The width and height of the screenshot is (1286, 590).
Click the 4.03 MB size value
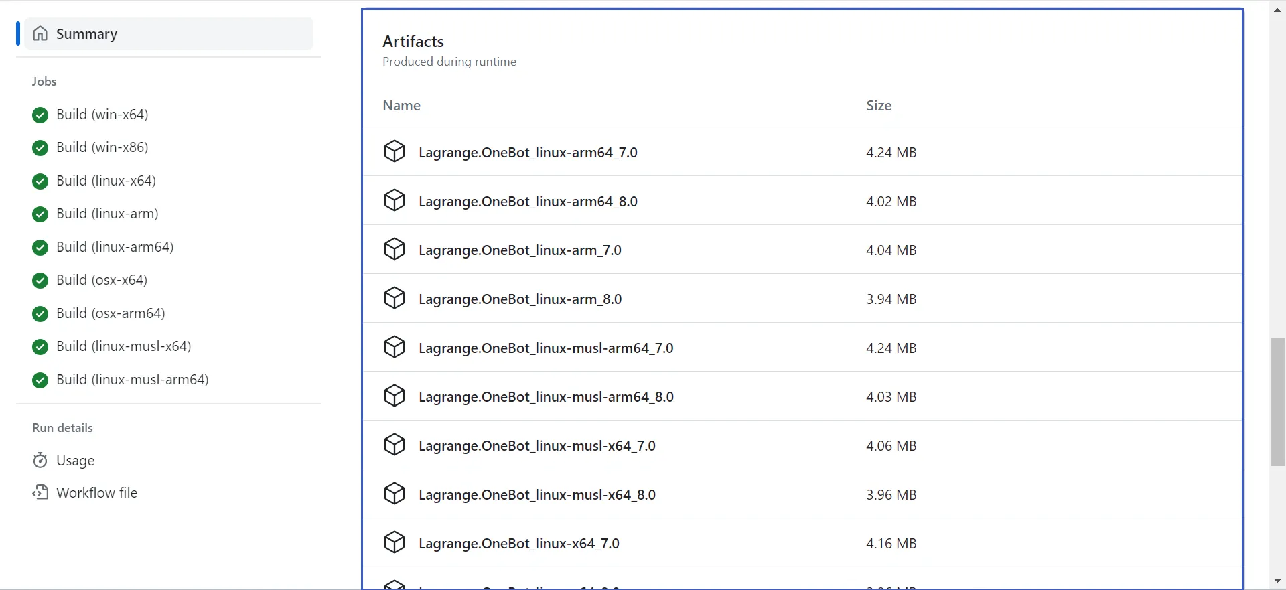point(891,397)
